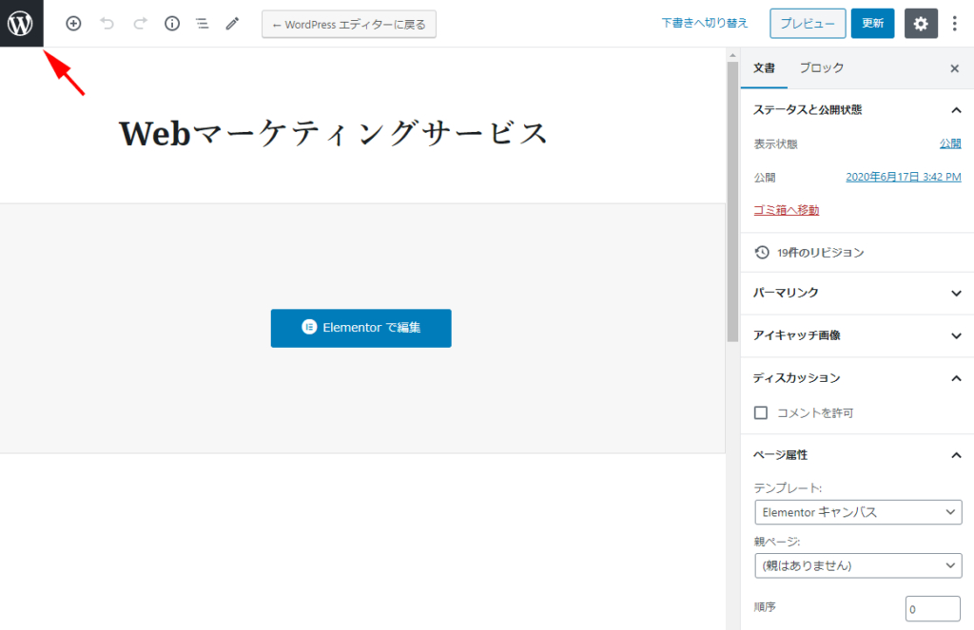The width and height of the screenshot is (974, 630).
Task: Switch to the ブロック tab
Action: [821, 67]
